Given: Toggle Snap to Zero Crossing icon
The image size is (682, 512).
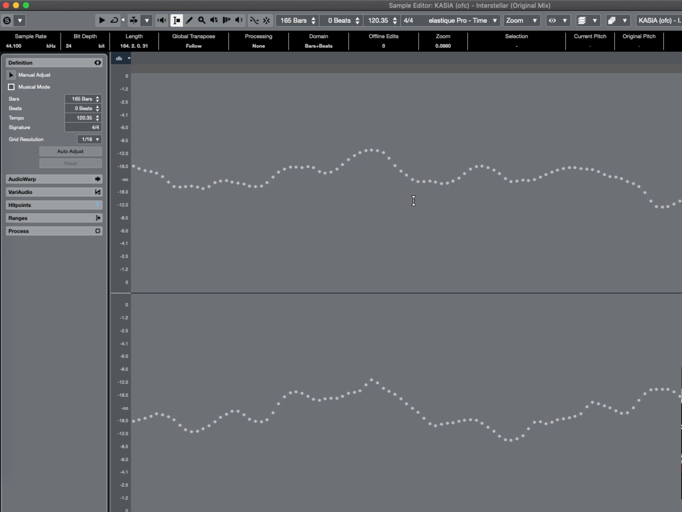Looking at the screenshot, I should coord(254,20).
